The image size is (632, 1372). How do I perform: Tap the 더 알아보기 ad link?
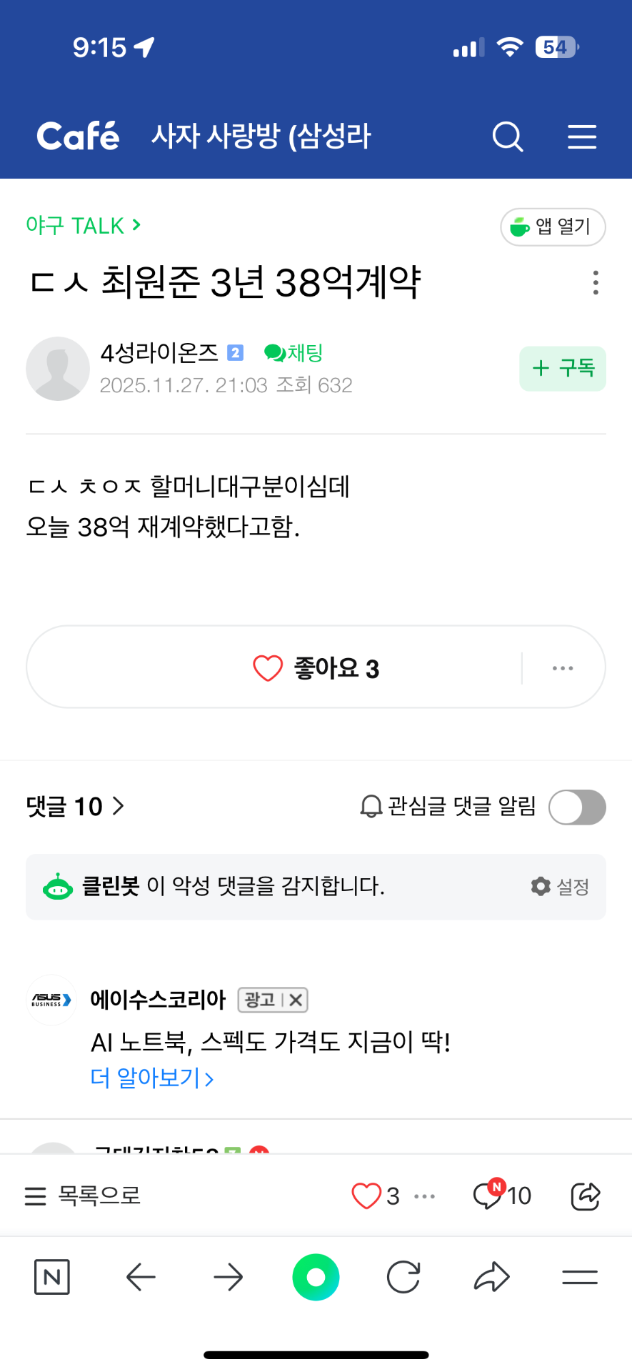(x=151, y=1078)
